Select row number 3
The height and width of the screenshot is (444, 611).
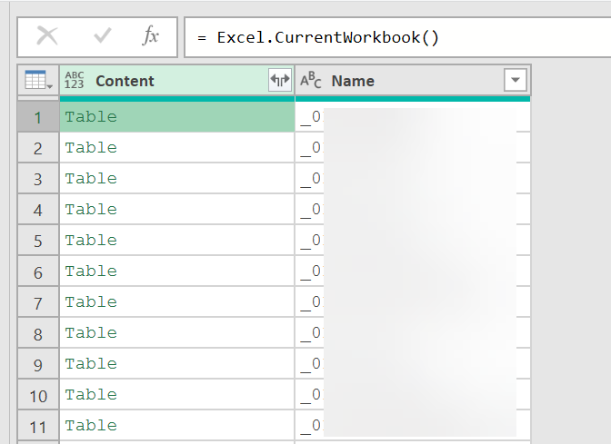tap(37, 179)
